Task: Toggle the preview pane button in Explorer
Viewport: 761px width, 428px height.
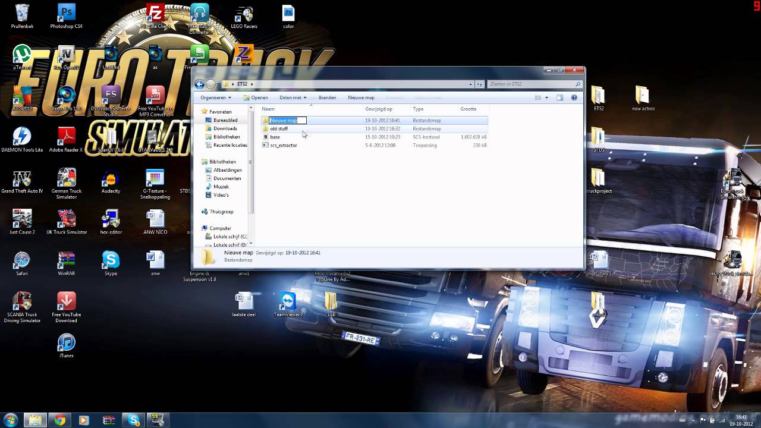Action: tap(559, 97)
